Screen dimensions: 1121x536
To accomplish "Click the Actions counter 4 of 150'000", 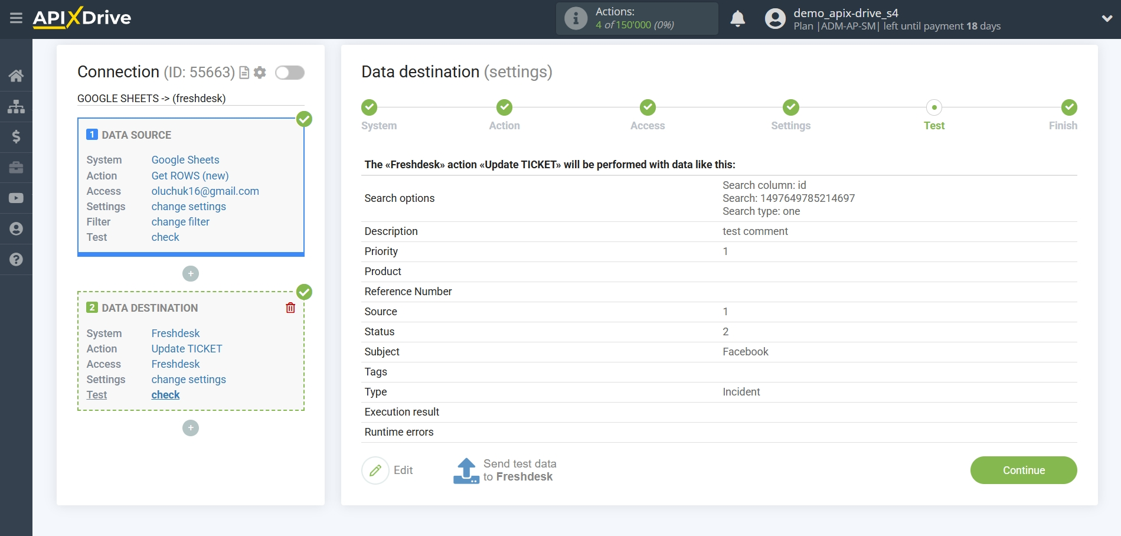I will click(x=635, y=25).
